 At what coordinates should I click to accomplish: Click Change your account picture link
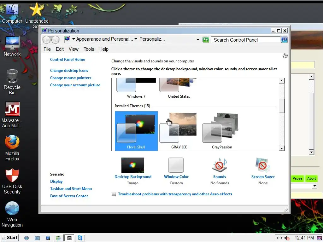(x=75, y=85)
